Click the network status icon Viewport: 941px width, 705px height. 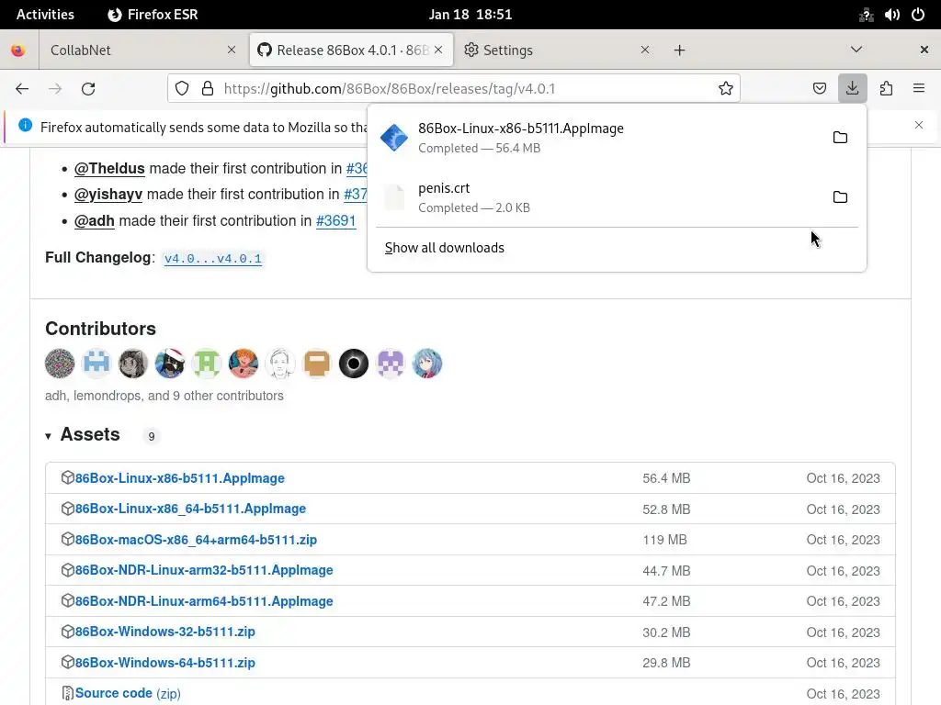(866, 15)
